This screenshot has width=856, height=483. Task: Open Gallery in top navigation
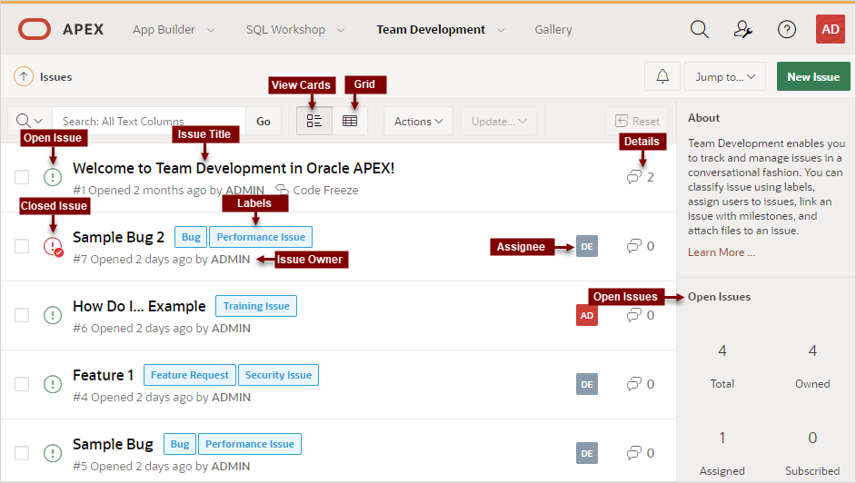click(553, 29)
